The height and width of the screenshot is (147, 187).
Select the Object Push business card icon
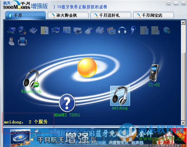point(67,30)
